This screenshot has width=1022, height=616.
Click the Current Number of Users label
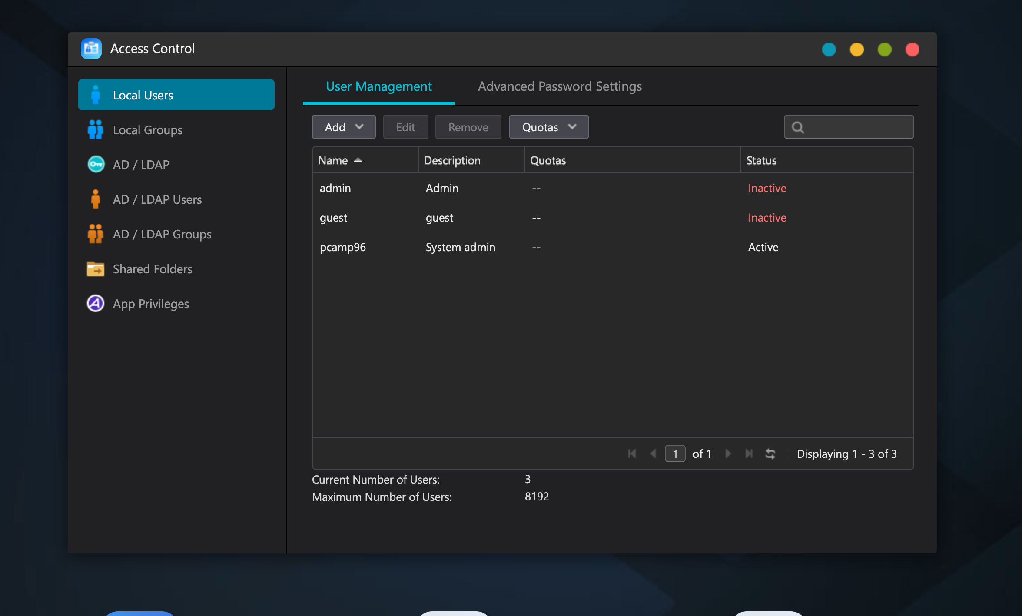click(375, 480)
